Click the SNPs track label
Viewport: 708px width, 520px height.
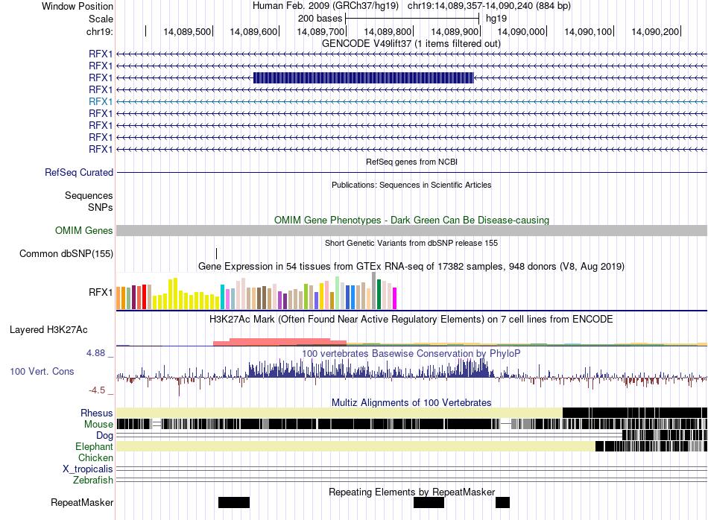[x=101, y=207]
